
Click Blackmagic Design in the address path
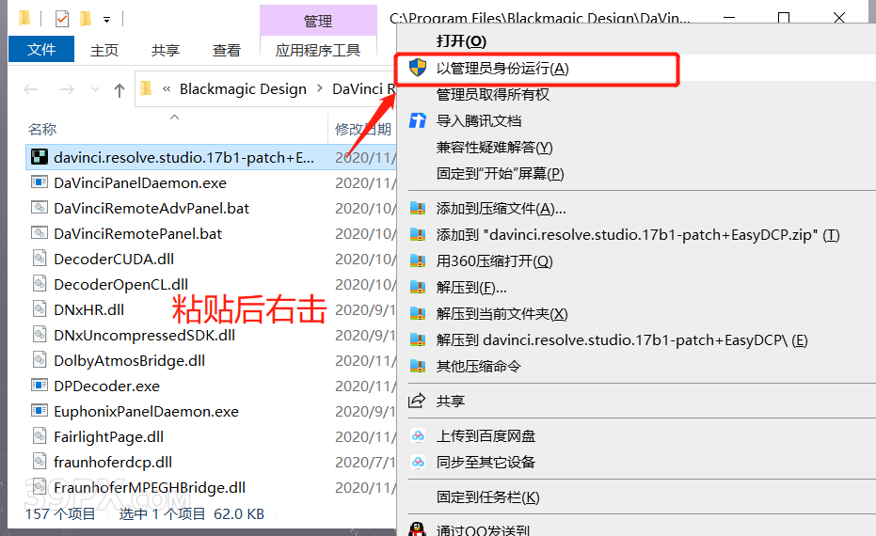(243, 88)
